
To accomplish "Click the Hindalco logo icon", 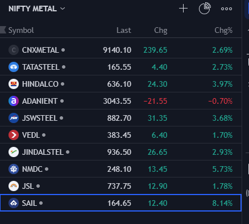I will click(x=14, y=84).
